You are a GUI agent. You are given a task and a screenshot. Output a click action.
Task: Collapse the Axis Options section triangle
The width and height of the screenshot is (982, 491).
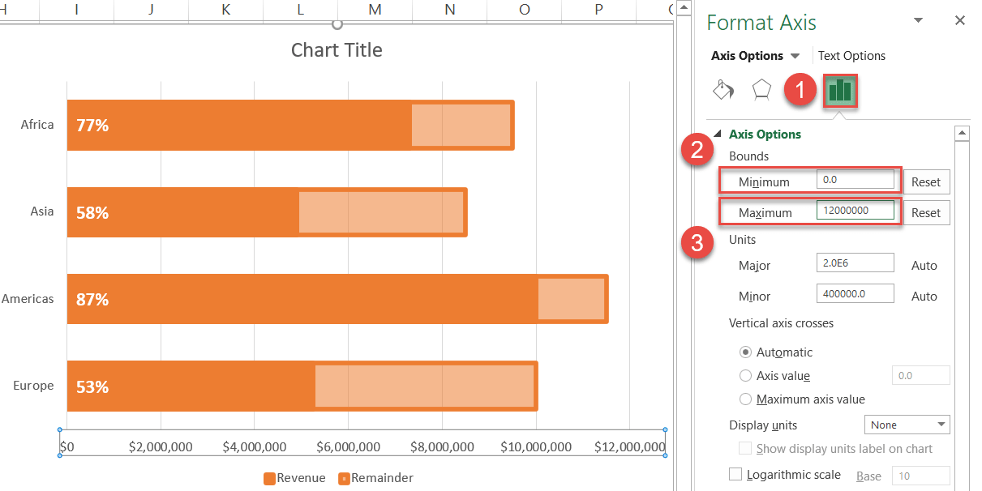(x=717, y=134)
